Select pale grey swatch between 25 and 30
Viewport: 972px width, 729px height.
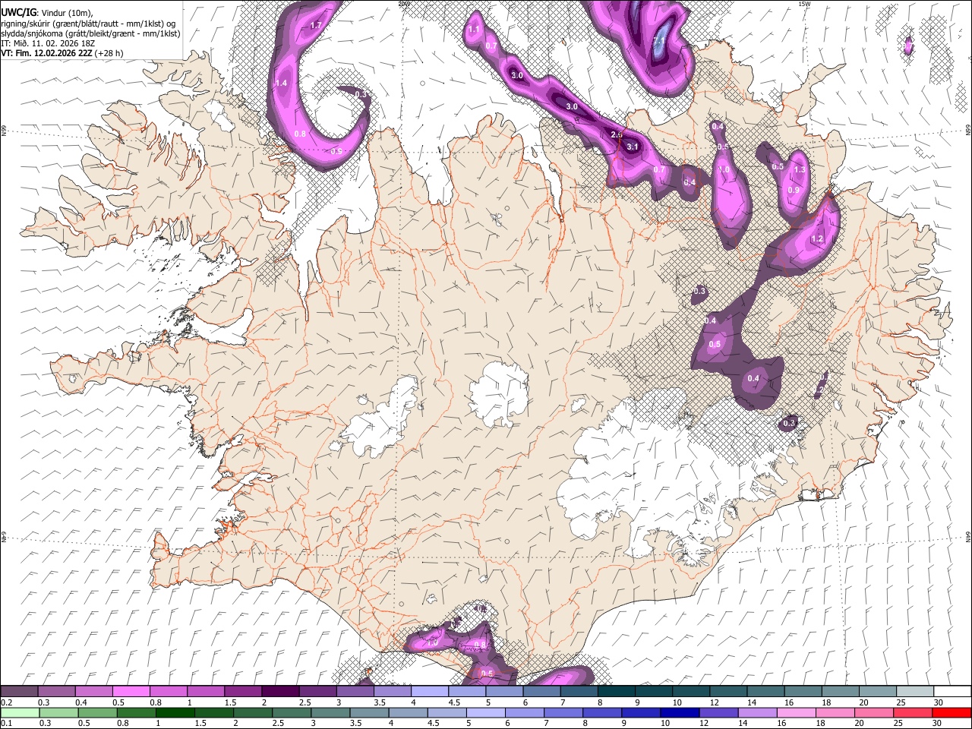click(914, 691)
